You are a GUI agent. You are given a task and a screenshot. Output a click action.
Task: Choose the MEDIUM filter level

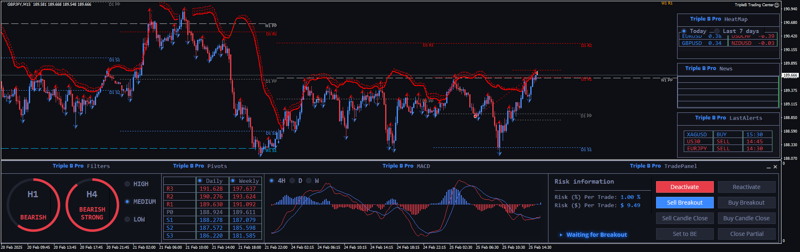click(x=127, y=202)
